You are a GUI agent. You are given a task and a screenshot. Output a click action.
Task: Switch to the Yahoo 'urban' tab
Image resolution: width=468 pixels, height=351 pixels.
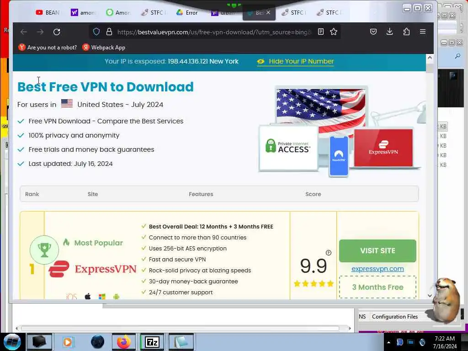pos(223,12)
